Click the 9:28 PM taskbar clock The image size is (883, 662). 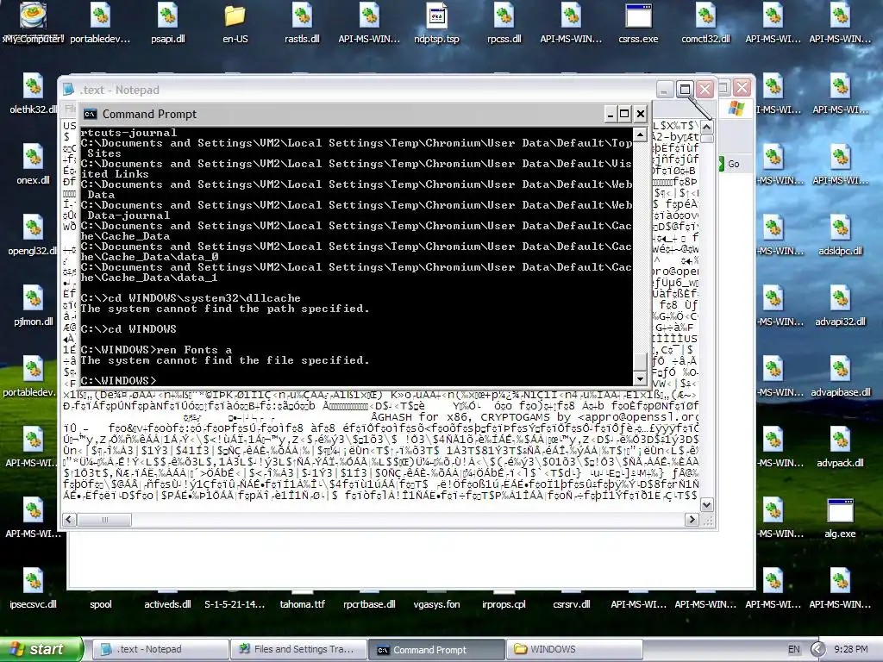pyautogui.click(x=850, y=649)
